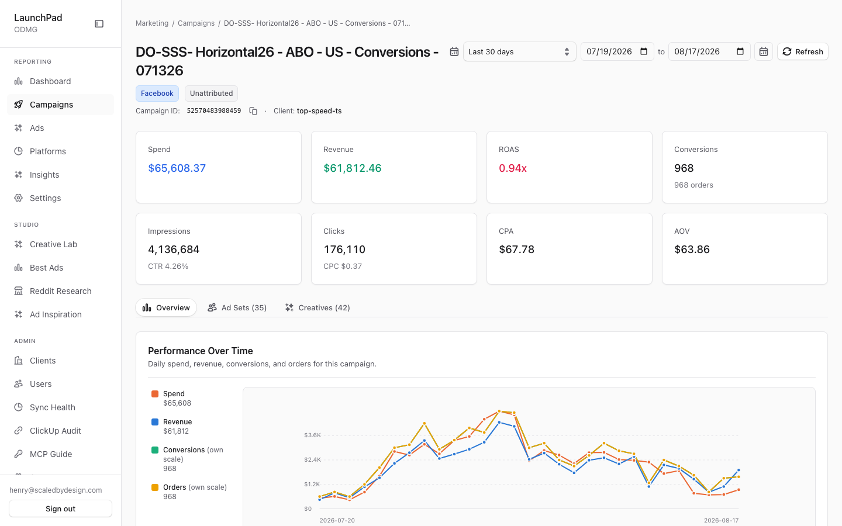
Task: Open the Last 30 days dropdown
Action: pyautogui.click(x=519, y=51)
